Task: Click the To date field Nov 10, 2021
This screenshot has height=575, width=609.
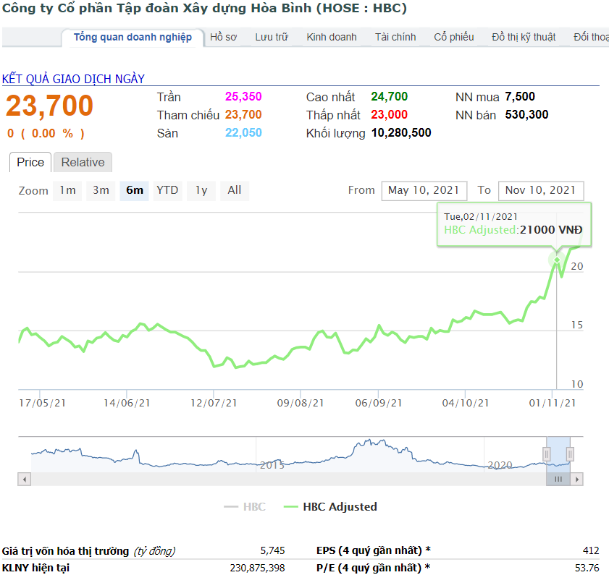Action: pos(541,190)
